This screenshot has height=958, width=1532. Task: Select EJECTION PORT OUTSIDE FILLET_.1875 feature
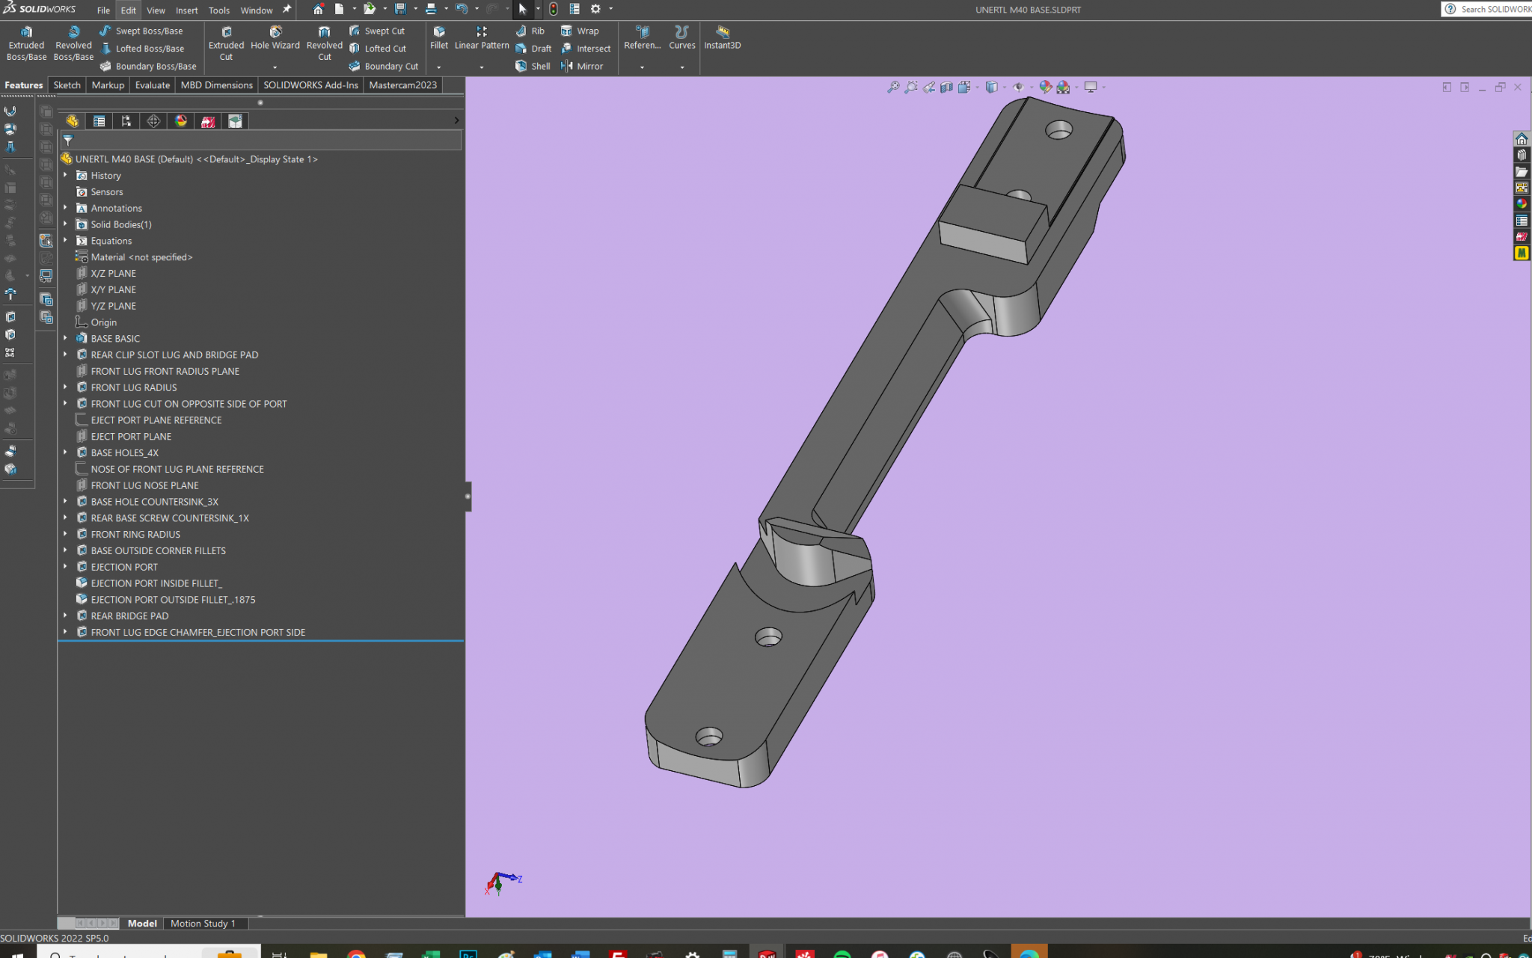pyautogui.click(x=173, y=599)
